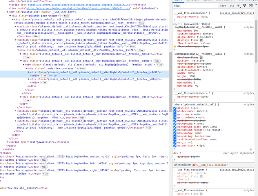
Task: Uncheck the white-space: inherit property checkbox
Action: [175, 112]
